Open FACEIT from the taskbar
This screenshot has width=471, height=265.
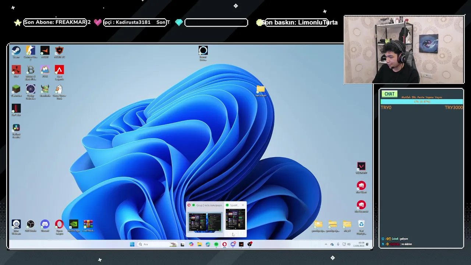pyautogui.click(x=241, y=244)
